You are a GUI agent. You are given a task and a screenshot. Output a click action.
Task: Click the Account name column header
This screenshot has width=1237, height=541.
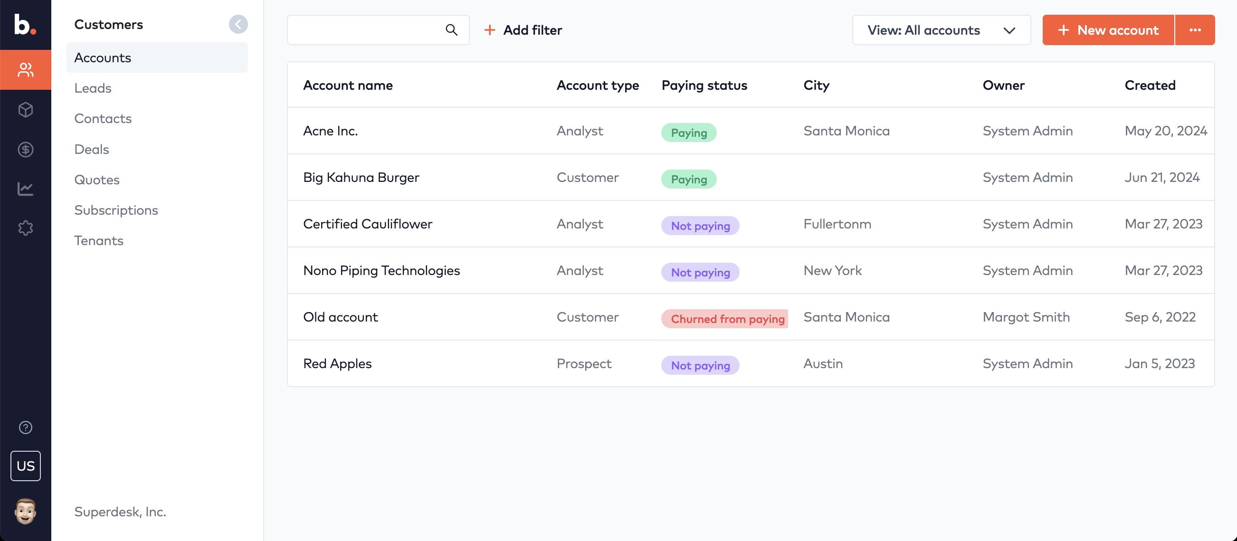[348, 85]
